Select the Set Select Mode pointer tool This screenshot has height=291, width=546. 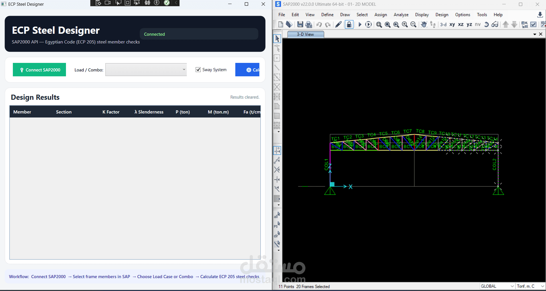pos(277,39)
